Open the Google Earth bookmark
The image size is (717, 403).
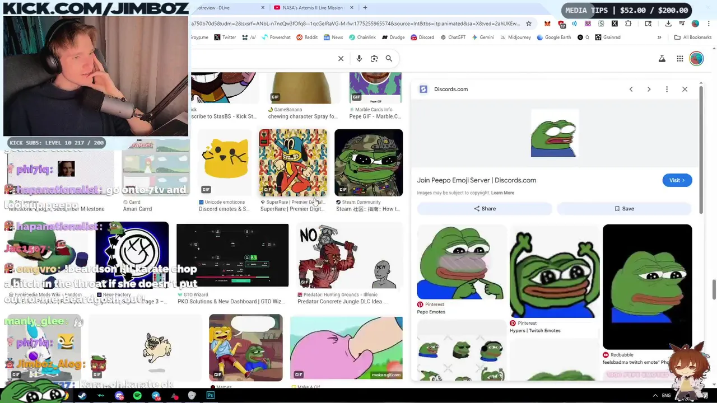pos(553,38)
